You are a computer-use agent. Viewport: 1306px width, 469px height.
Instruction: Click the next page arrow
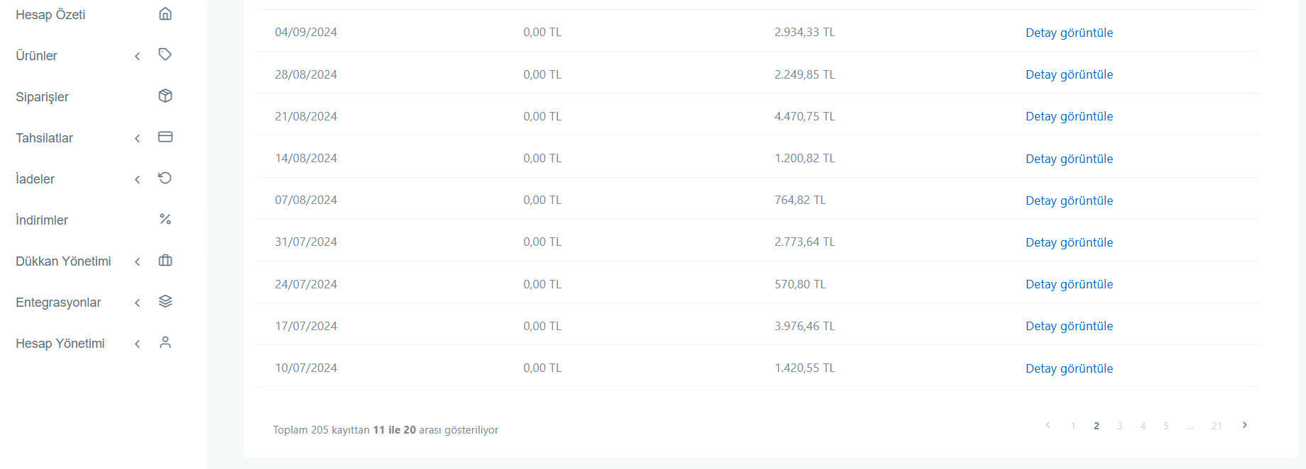tap(1244, 425)
